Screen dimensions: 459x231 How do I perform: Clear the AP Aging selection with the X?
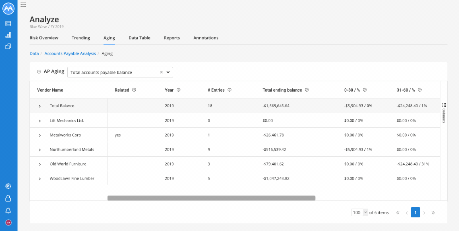point(161,72)
